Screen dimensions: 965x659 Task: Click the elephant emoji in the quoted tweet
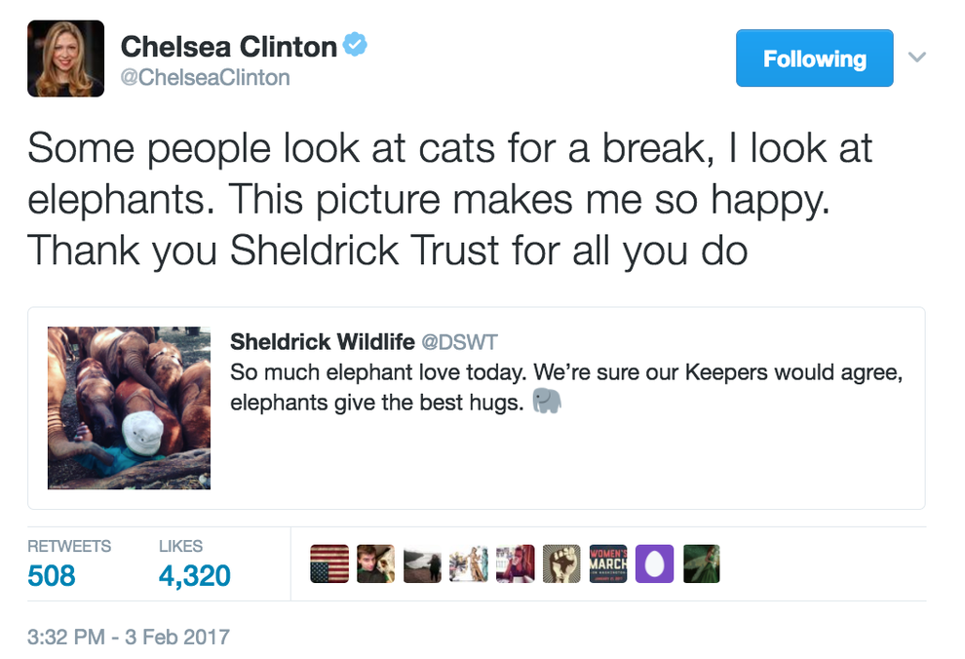point(548,400)
